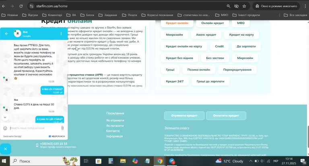Open footer link Як погасити
This screenshot has height=166, width=309.
coord(115,126)
